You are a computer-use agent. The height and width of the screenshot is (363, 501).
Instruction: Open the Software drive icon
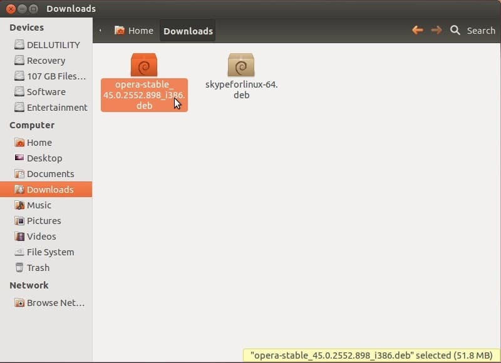click(19, 91)
